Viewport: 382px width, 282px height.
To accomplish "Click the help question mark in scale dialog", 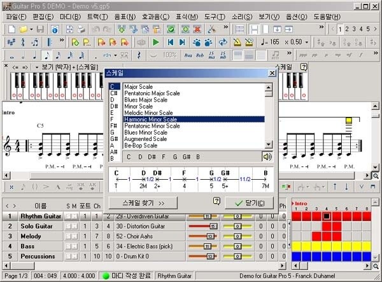I will click(x=216, y=201).
